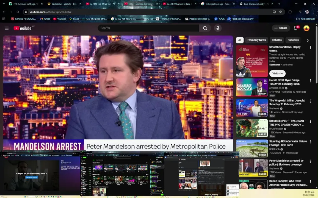Open Timeline of Roman bookmark
The width and height of the screenshot is (318, 198).
(168, 19)
